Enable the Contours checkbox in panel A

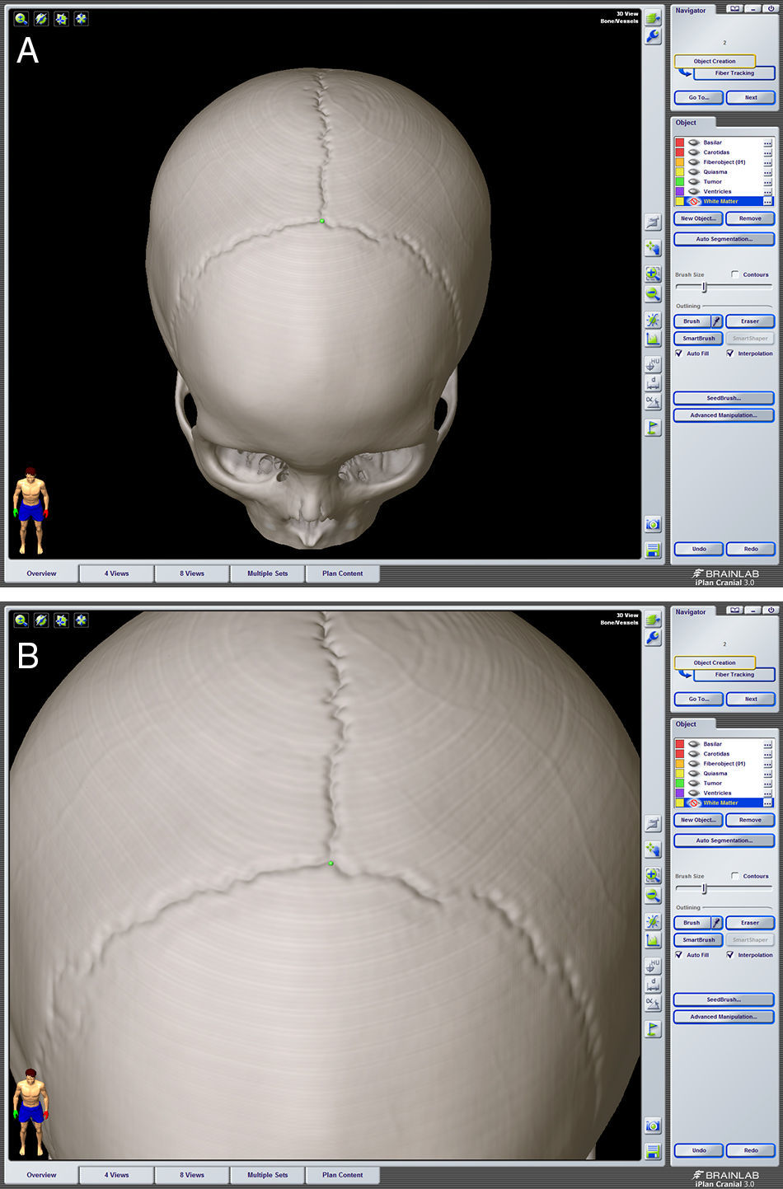click(735, 274)
